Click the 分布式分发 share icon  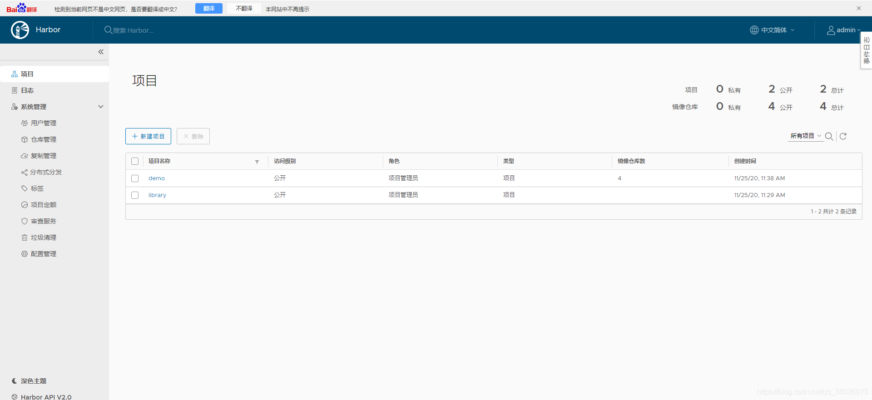point(25,172)
